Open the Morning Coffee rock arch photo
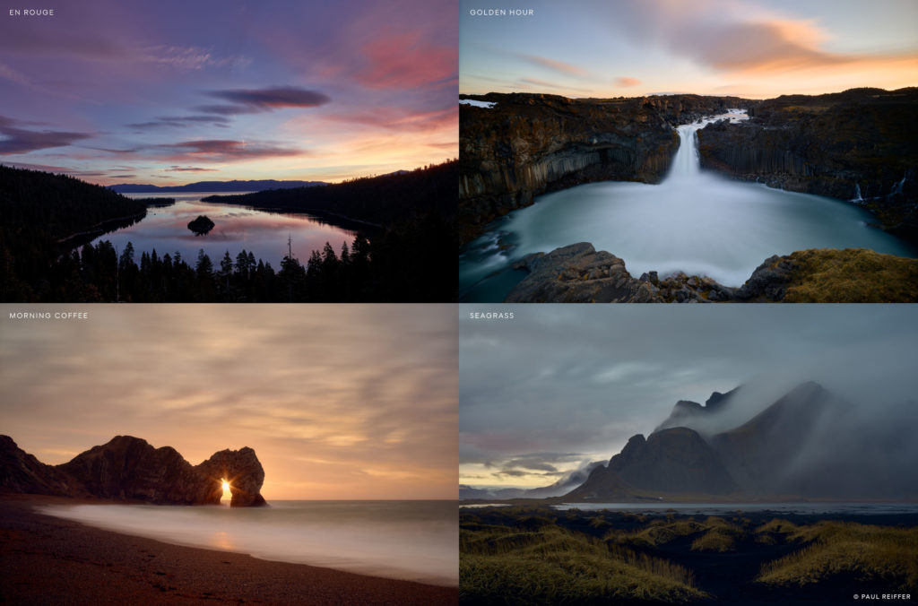Screen dimensions: 918x606 tap(229, 454)
